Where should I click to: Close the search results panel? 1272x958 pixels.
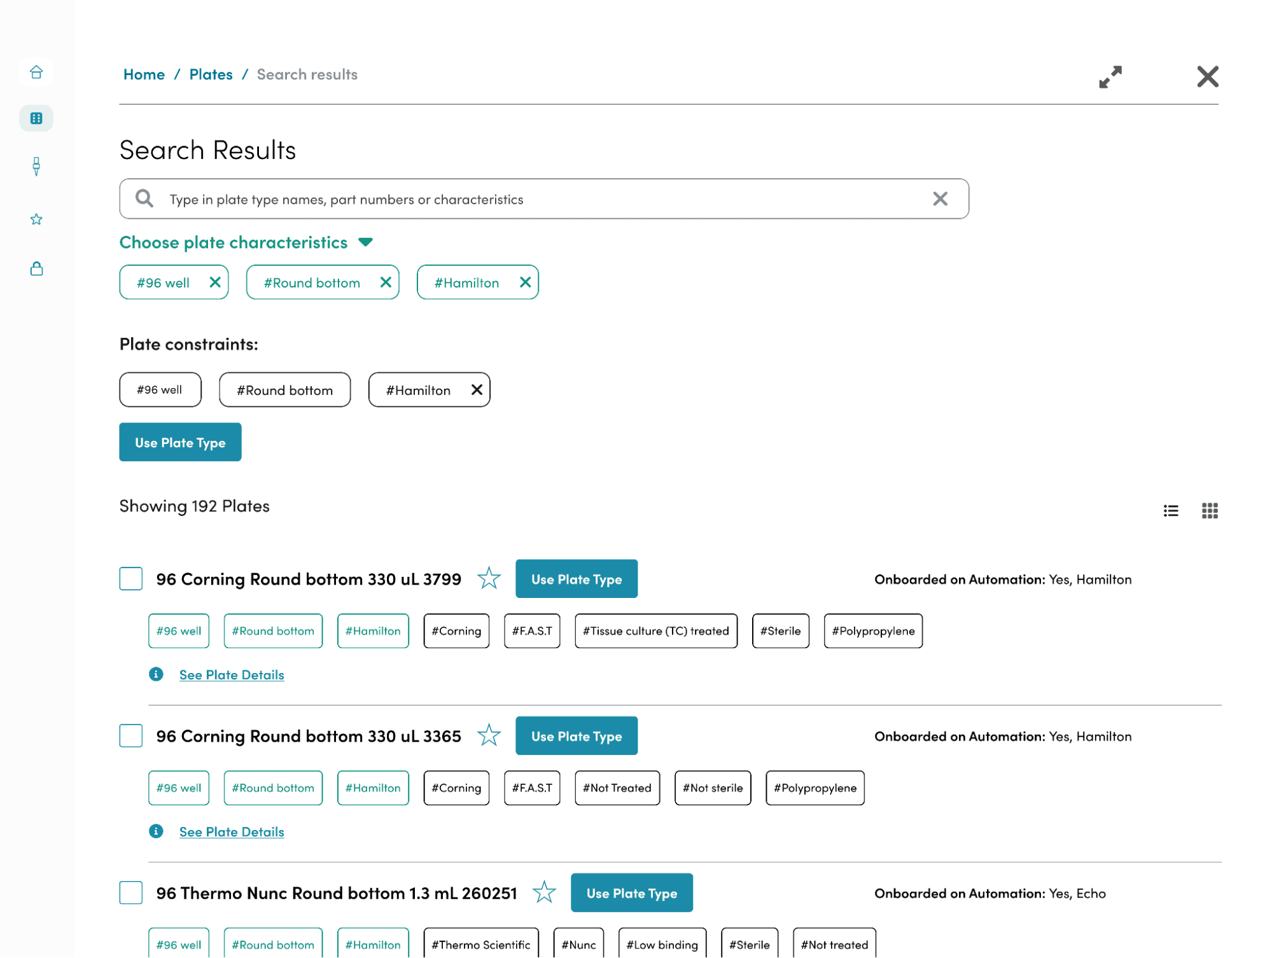pyautogui.click(x=1207, y=77)
